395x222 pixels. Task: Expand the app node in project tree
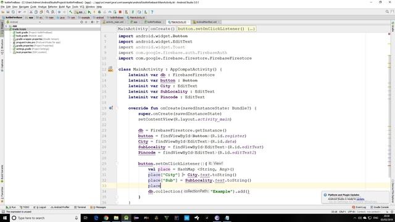tap(7, 26)
